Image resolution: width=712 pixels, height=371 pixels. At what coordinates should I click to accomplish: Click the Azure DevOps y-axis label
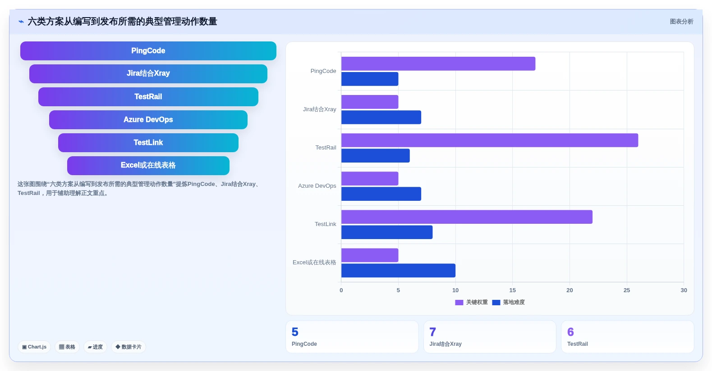(317, 186)
